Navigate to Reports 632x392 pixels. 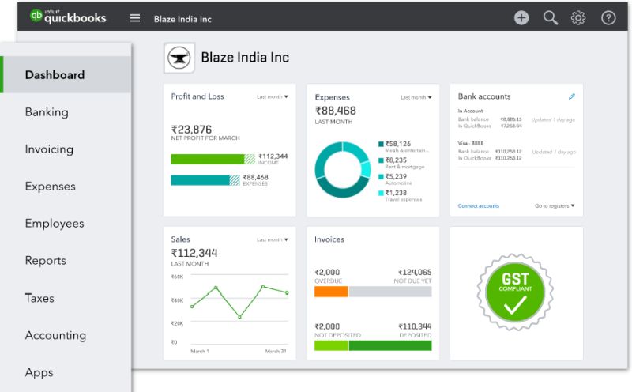[46, 261]
